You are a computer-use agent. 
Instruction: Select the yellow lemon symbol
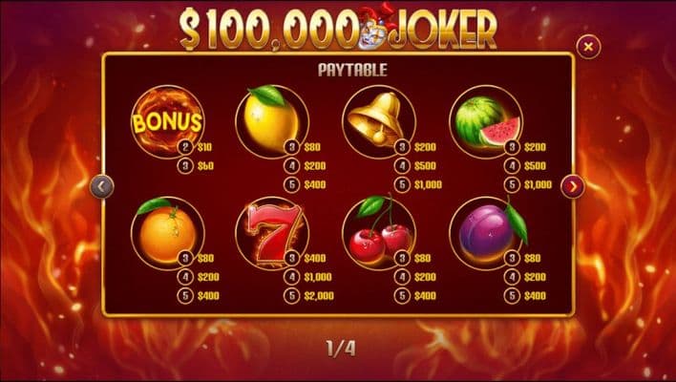(271, 118)
